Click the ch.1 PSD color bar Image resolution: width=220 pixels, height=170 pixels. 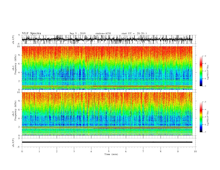point(201,71)
